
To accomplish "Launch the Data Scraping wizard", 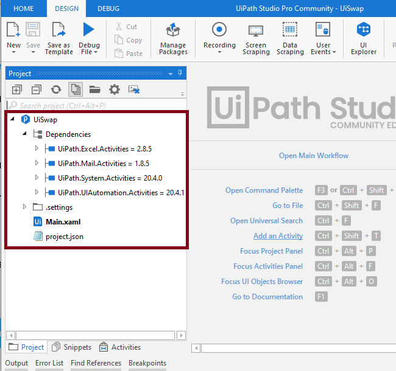I will 290,39.
